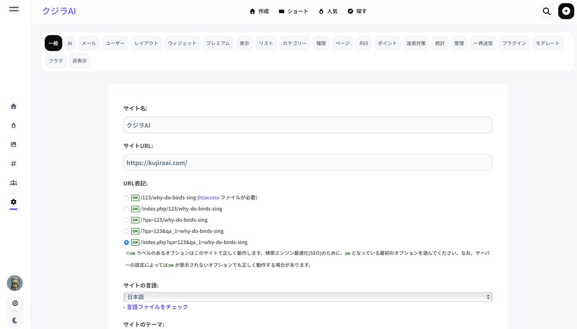Screen dimensions: 577x329
Task: Switch to the ユーザー tab
Action: [x=115, y=43]
